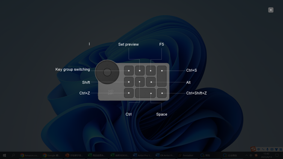Viewport: 283px width, 159px height.
Task: Select the key assigned to Shift
Action: click(x=129, y=82)
